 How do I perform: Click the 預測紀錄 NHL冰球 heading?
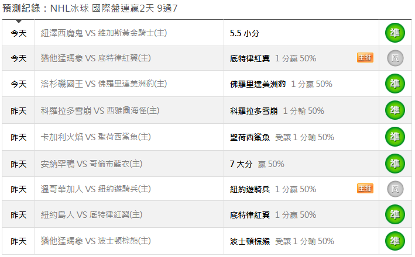tap(90, 9)
